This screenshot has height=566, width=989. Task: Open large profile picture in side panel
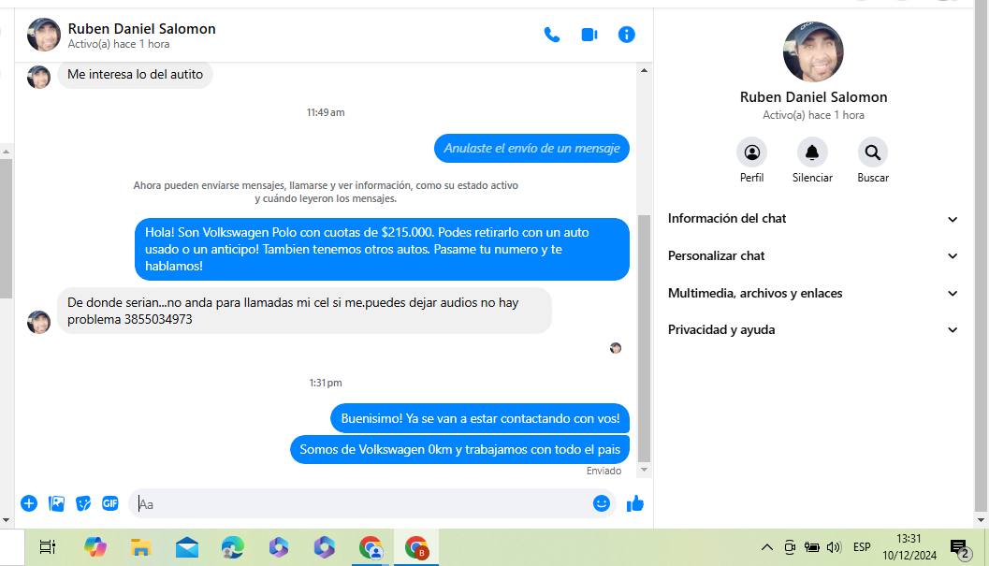pos(813,51)
